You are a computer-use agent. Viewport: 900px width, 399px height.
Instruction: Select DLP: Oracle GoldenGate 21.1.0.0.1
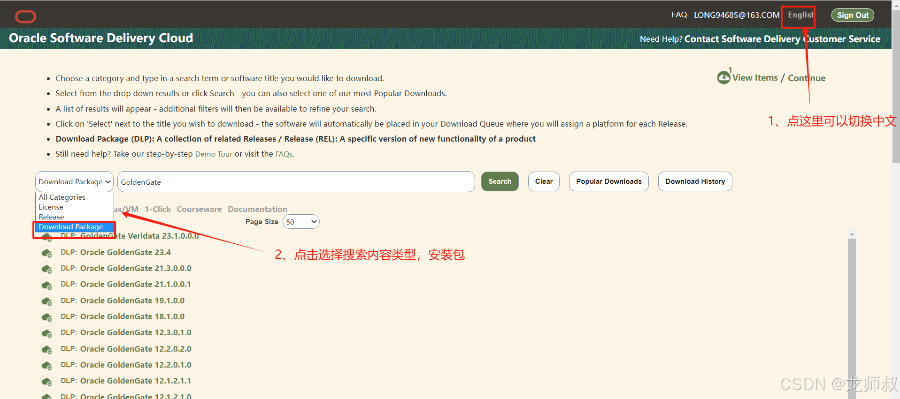(x=126, y=284)
